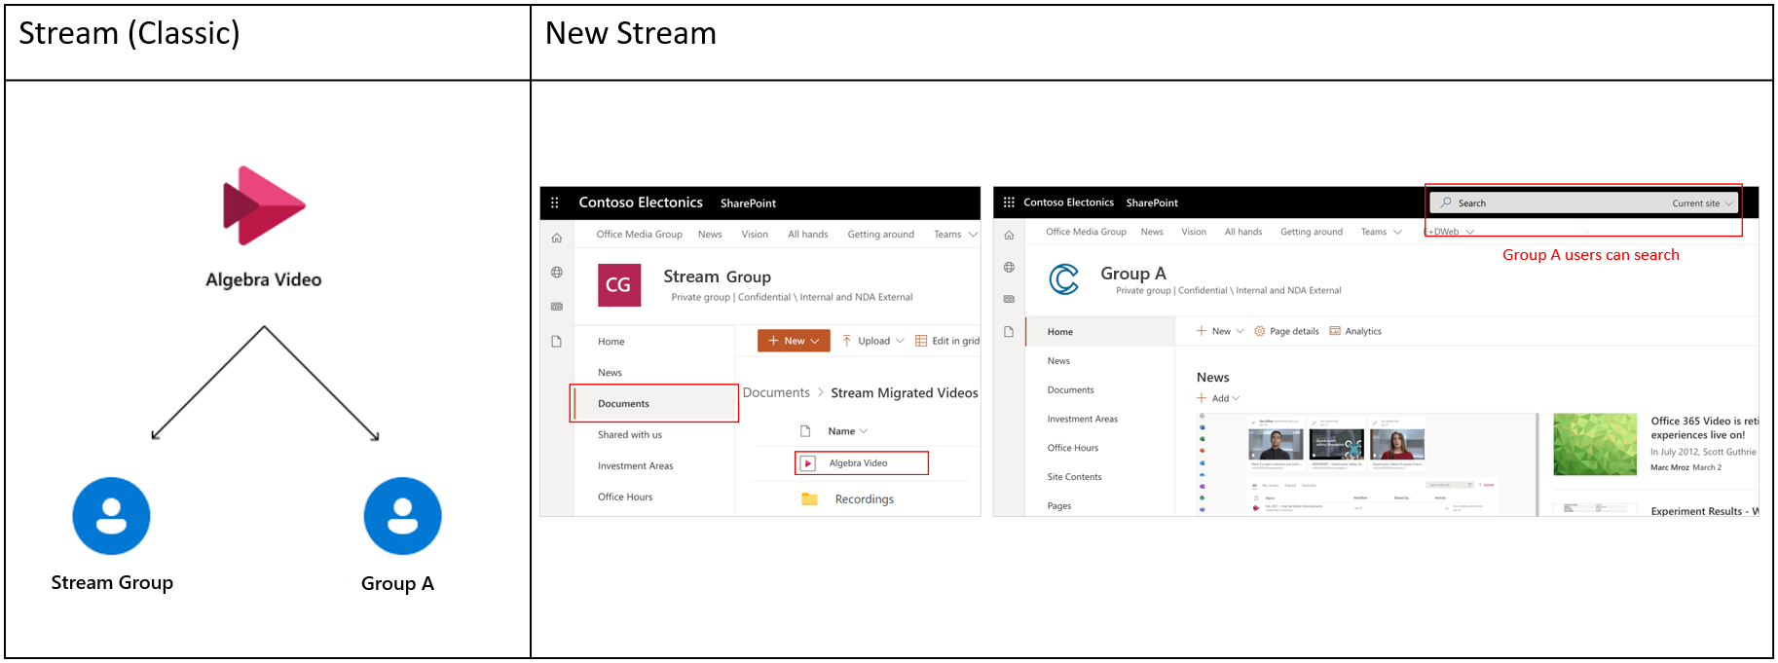Open the orange New dropdown button
The height and width of the screenshot is (663, 1778).
[794, 341]
